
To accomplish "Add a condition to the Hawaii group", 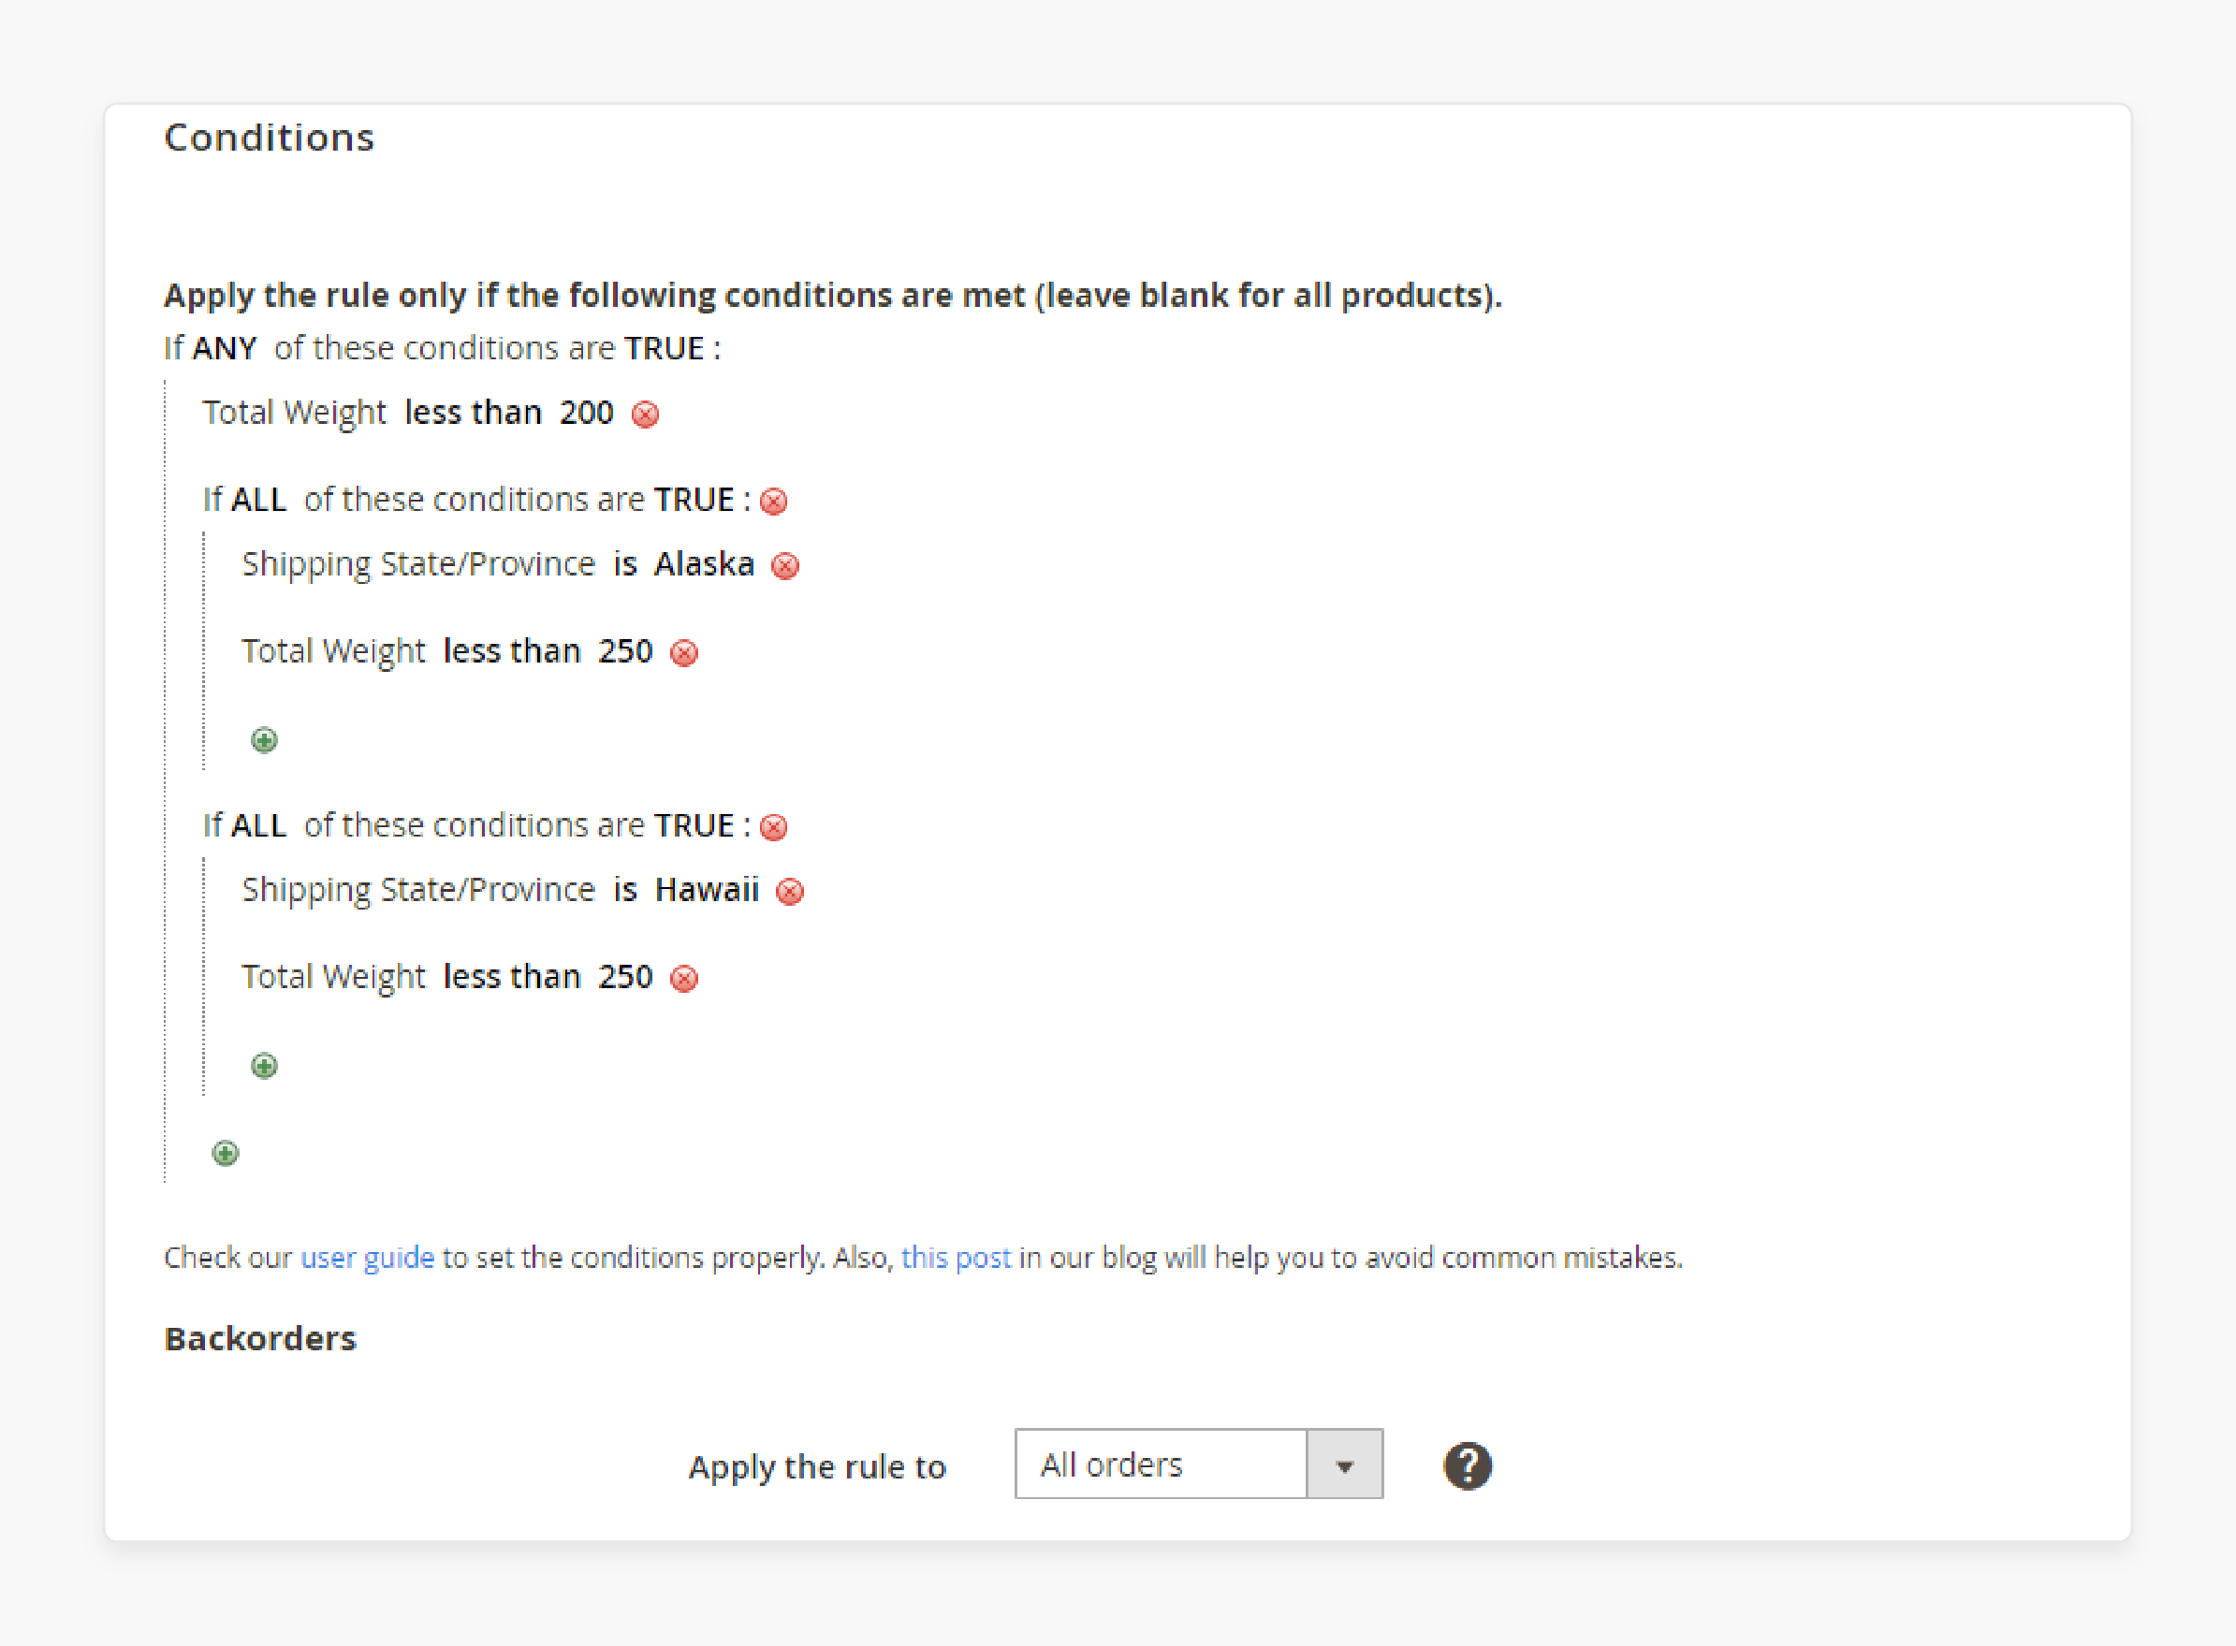I will pyautogui.click(x=264, y=1066).
